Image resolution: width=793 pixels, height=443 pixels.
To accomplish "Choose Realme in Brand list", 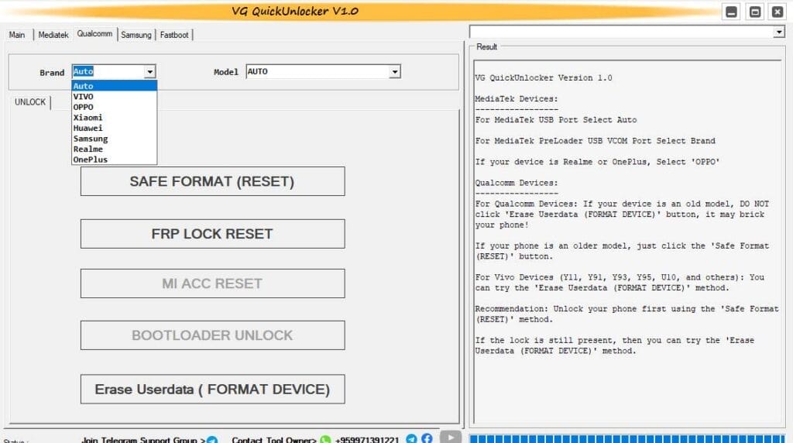I will click(115, 149).
